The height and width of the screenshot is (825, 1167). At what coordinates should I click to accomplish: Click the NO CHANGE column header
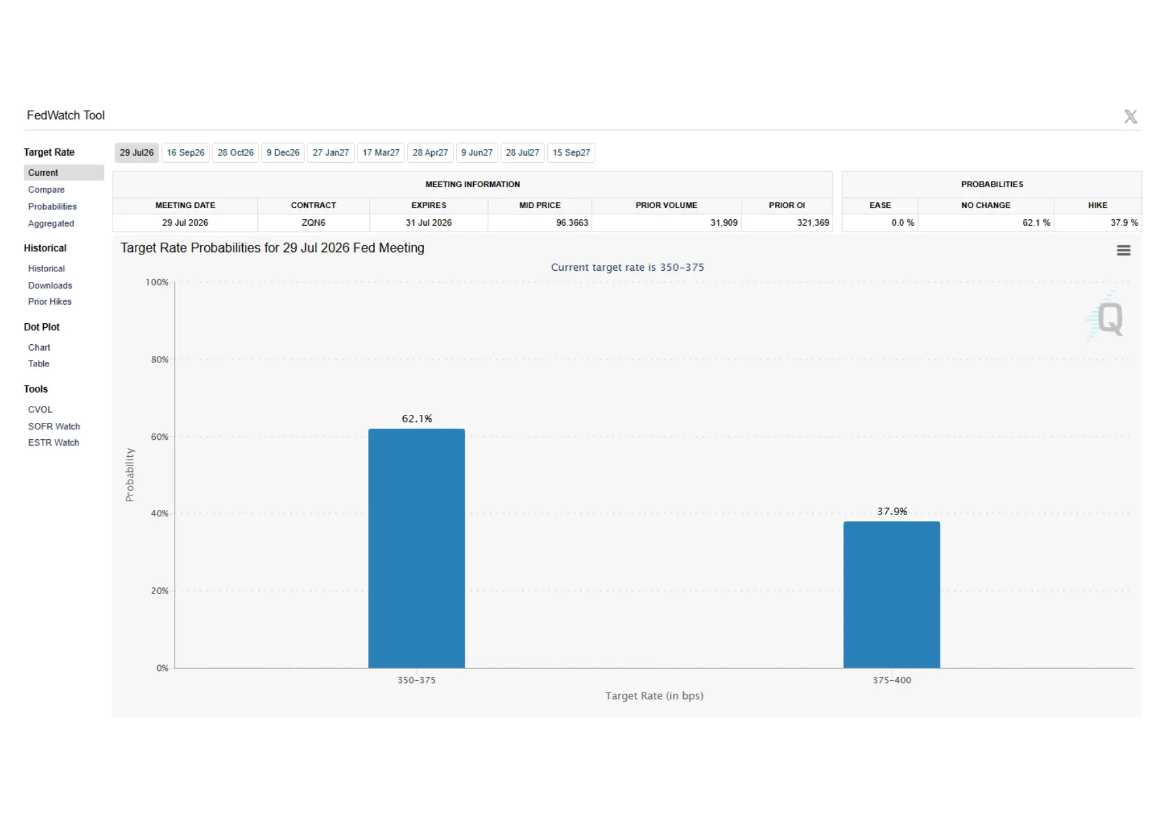986,205
